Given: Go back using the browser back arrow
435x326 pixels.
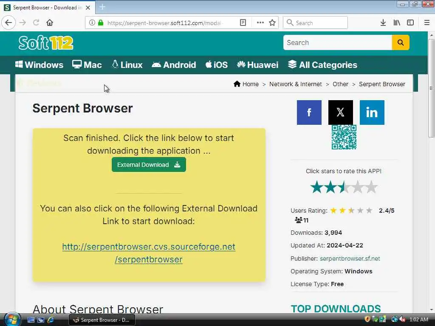Looking at the screenshot, I should click(x=8, y=22).
